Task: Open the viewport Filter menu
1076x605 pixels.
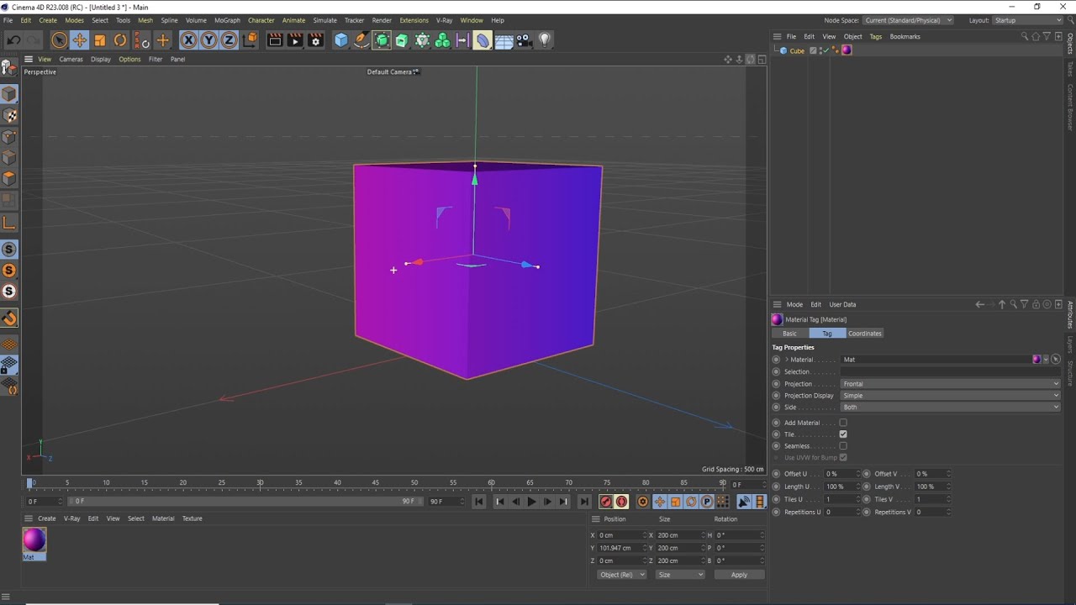Action: [156, 59]
